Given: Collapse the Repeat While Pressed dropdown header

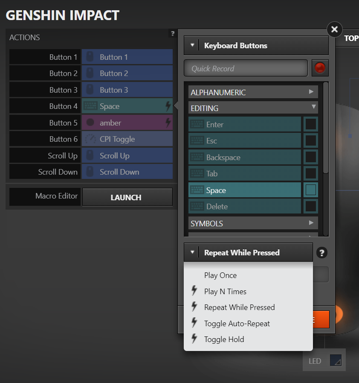Looking at the screenshot, I should [248, 252].
